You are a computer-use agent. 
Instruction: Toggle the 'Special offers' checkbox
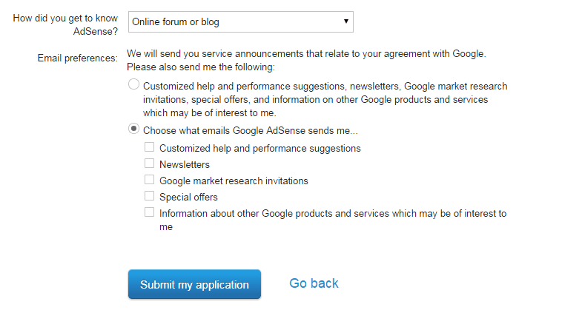149,196
